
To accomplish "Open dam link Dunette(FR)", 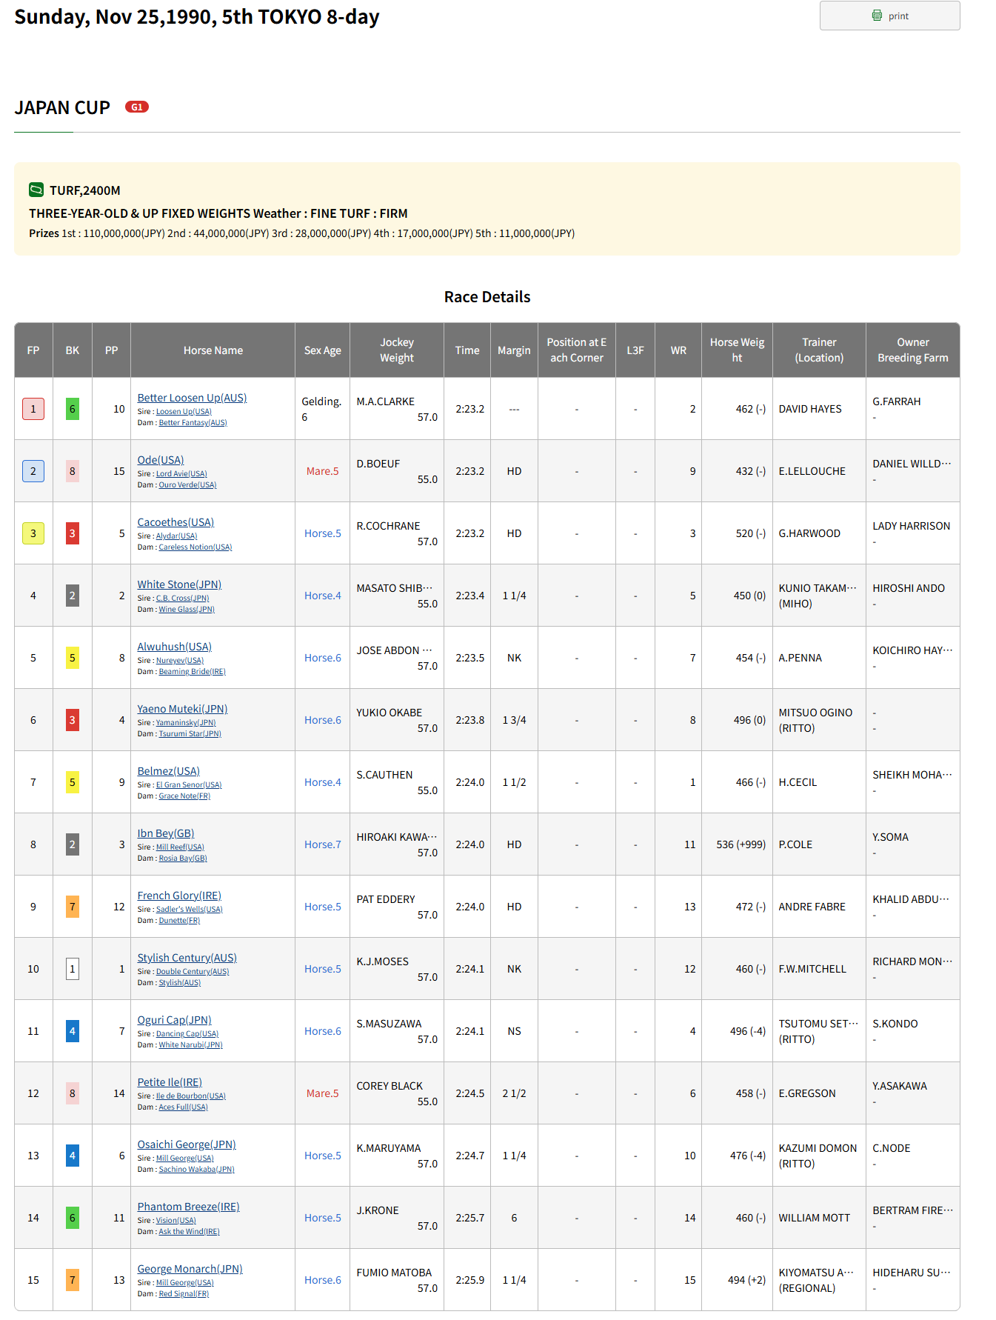I will pos(179,921).
